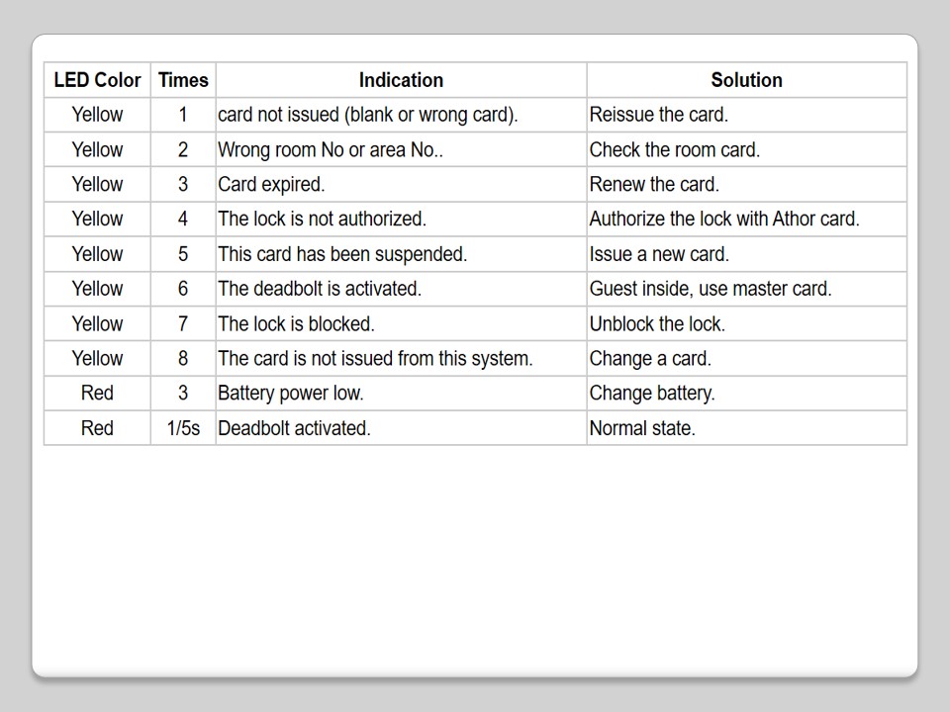Image resolution: width=950 pixels, height=712 pixels.
Task: Select the 'Normal state.' cell
Action: point(642,428)
